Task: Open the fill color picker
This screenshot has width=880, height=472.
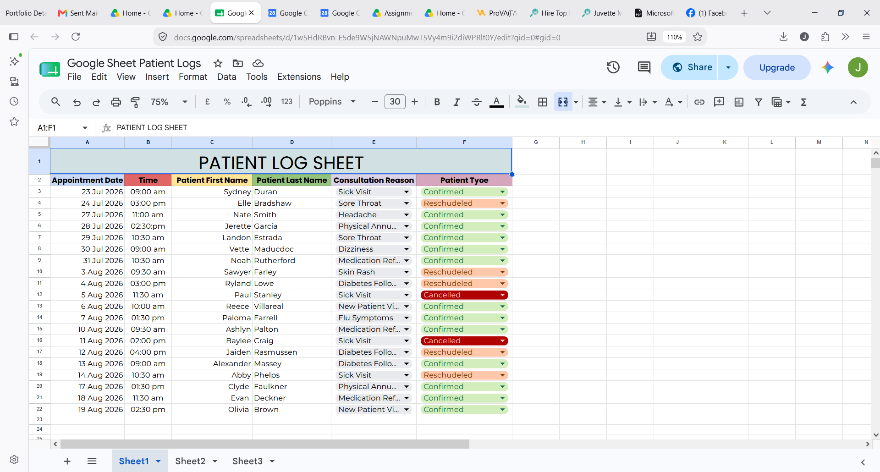Action: point(522,102)
